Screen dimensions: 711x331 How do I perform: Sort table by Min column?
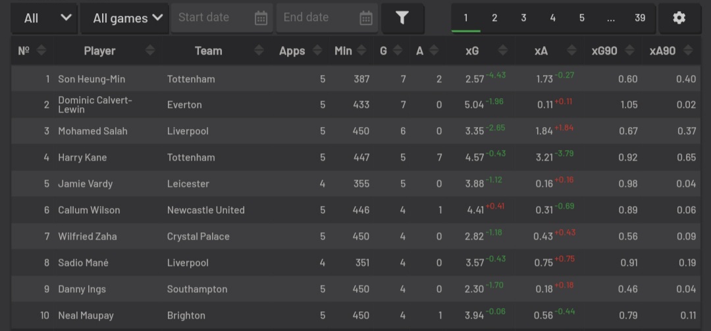pos(344,51)
